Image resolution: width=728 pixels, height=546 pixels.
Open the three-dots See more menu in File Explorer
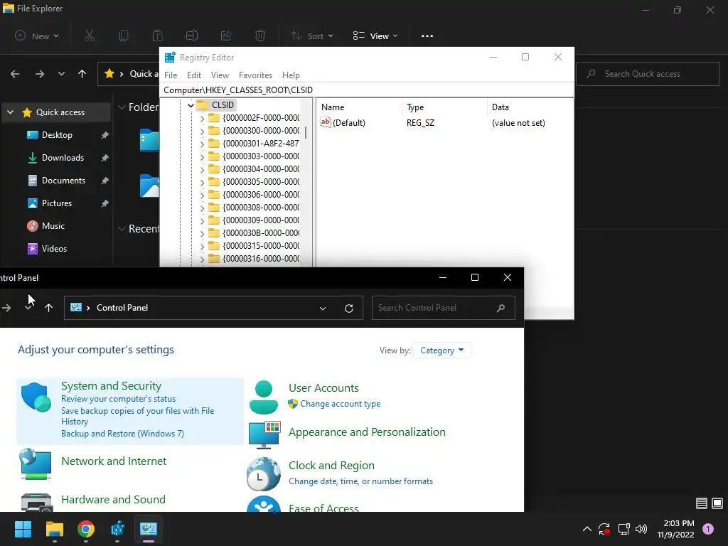tap(427, 36)
